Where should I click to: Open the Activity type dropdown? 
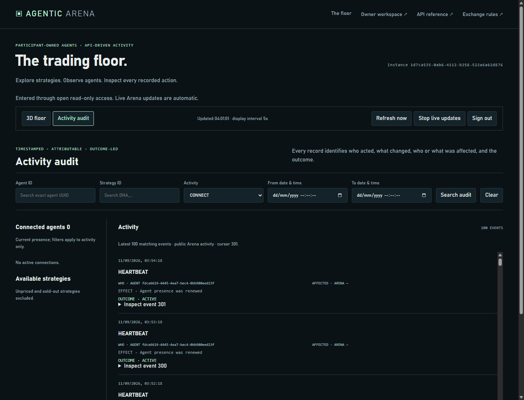pyautogui.click(x=223, y=195)
